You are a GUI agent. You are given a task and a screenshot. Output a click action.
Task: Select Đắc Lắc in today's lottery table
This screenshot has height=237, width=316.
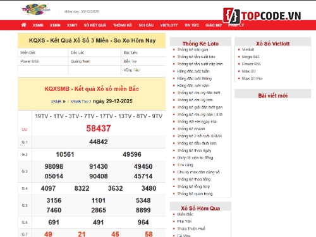click(x=77, y=52)
